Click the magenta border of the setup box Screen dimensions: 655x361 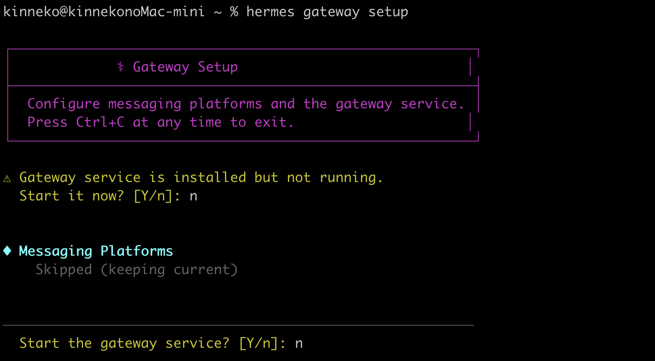243,49
